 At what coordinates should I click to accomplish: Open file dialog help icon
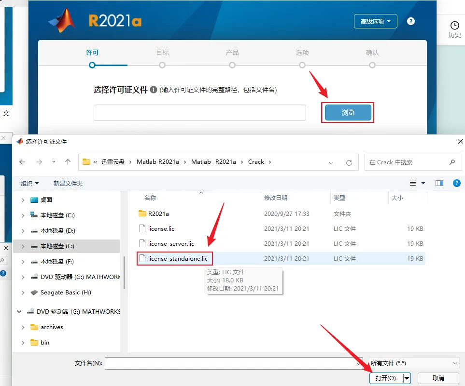coord(457,183)
